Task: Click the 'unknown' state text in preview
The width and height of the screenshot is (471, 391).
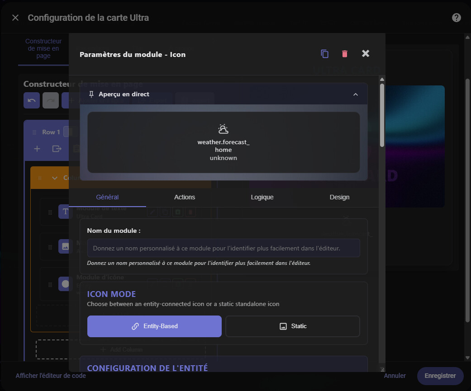Action: tap(223, 158)
